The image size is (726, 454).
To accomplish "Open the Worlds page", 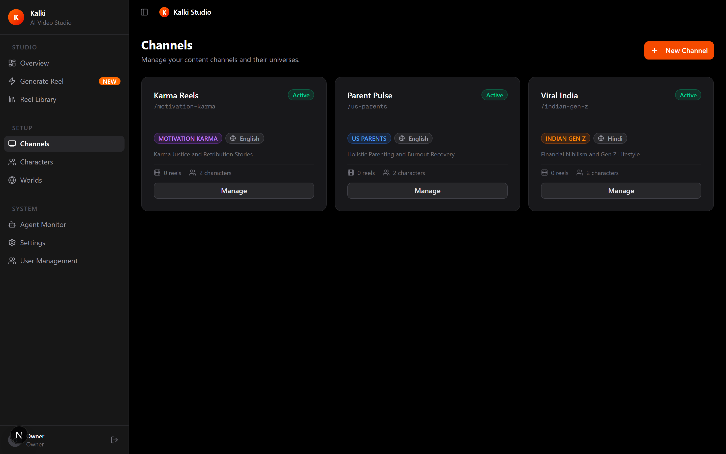I will [64, 180].
